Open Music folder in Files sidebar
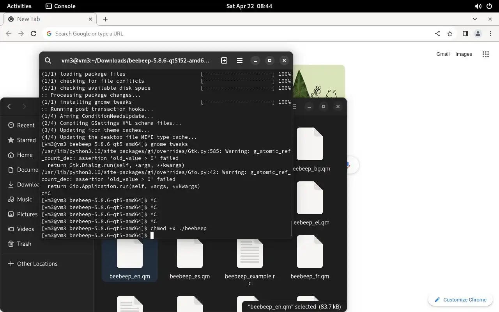This screenshot has width=499, height=312. [20, 199]
